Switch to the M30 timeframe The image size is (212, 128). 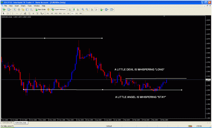(60, 14)
